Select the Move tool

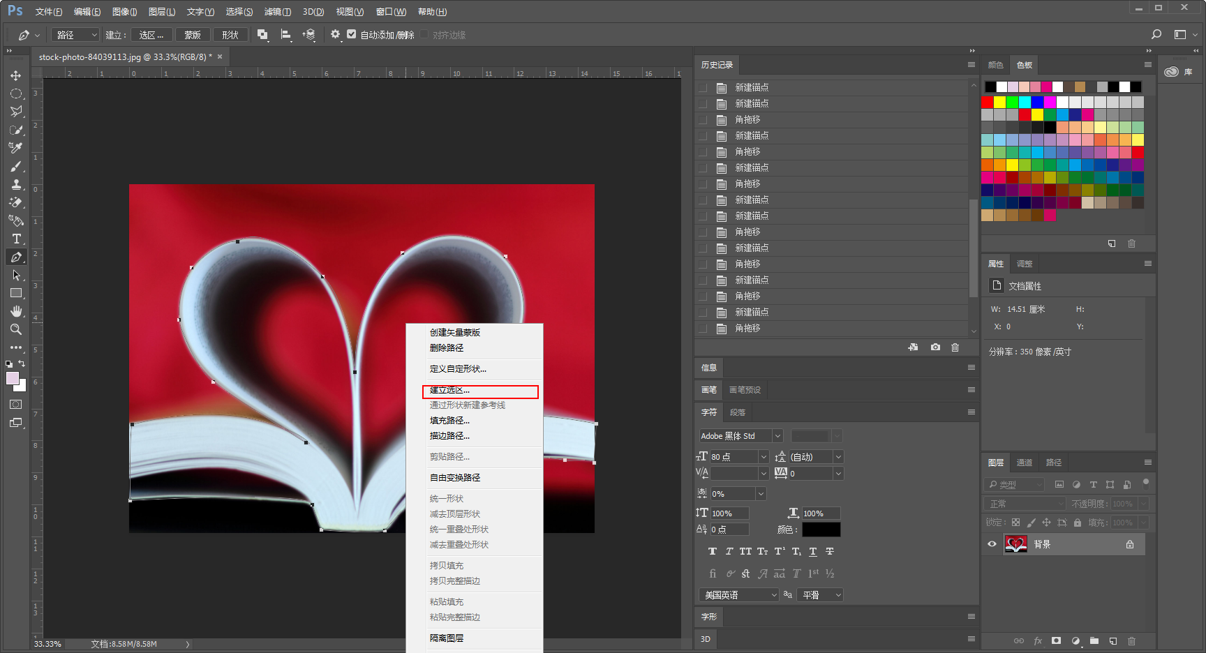tap(16, 75)
